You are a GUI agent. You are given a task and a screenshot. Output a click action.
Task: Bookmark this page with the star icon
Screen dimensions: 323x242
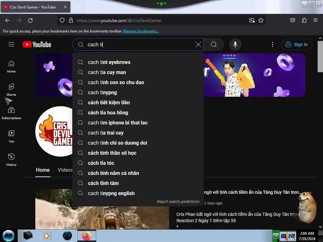[261, 20]
